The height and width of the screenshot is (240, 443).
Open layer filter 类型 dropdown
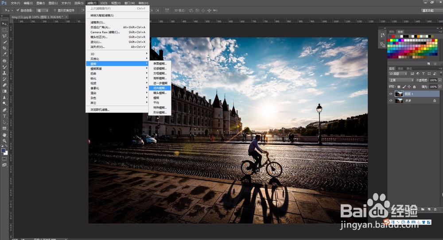click(x=398, y=74)
